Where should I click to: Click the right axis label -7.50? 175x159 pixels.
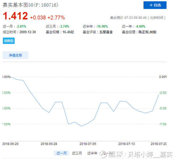click(163, 124)
